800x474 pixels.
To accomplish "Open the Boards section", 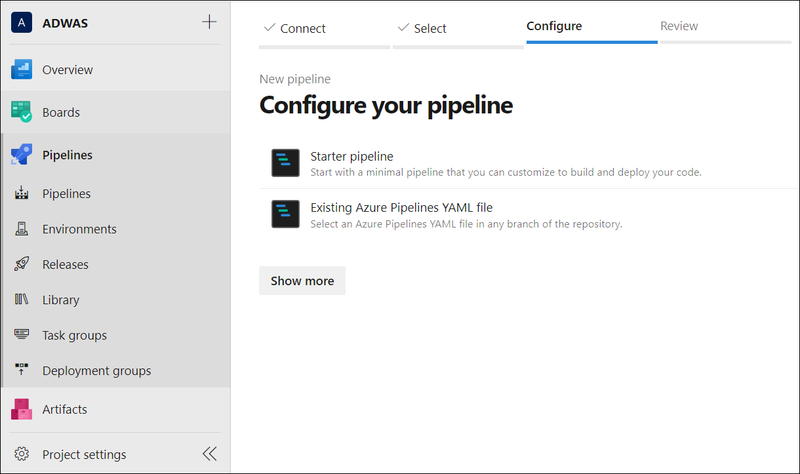I will coord(61,111).
